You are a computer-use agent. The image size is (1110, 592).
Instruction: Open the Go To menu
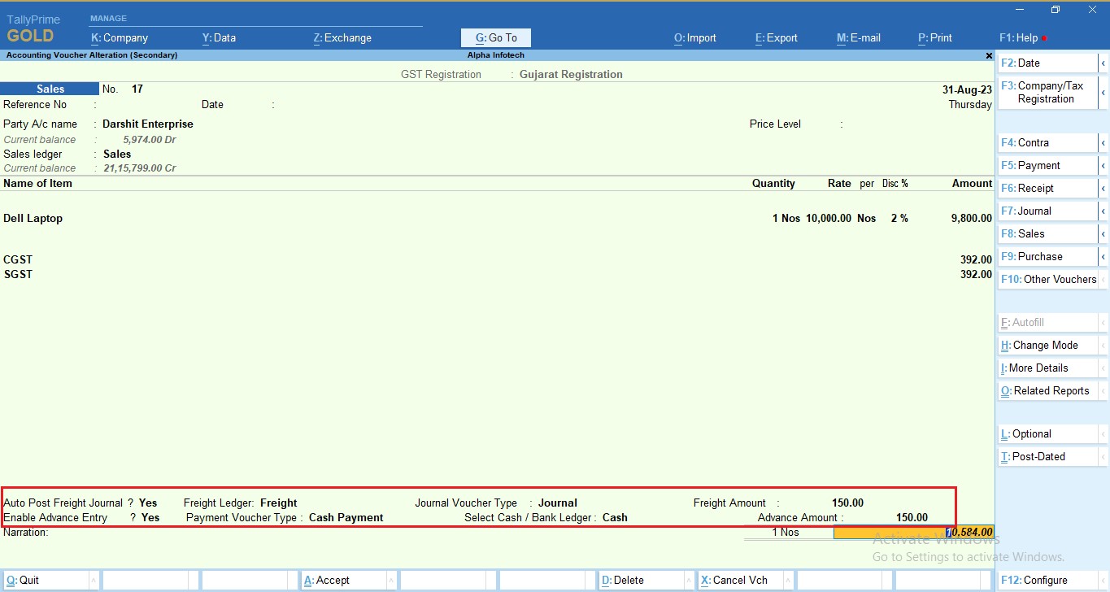pos(495,37)
